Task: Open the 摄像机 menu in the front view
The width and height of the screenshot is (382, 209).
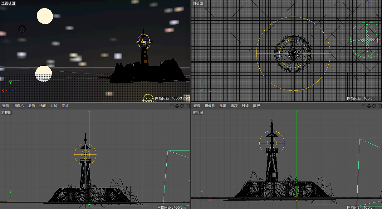Action: click(x=210, y=106)
